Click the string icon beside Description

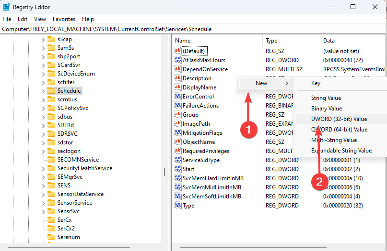click(x=178, y=78)
